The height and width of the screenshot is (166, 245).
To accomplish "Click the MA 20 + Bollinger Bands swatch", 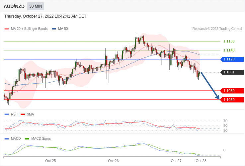I will point(7,29).
